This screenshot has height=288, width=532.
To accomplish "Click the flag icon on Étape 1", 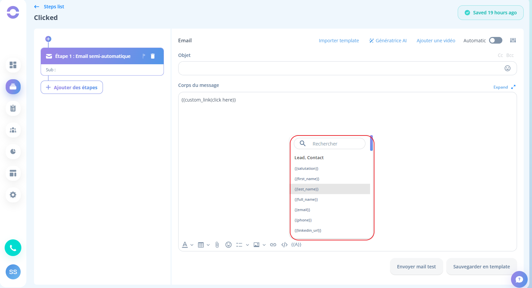I will (x=144, y=56).
